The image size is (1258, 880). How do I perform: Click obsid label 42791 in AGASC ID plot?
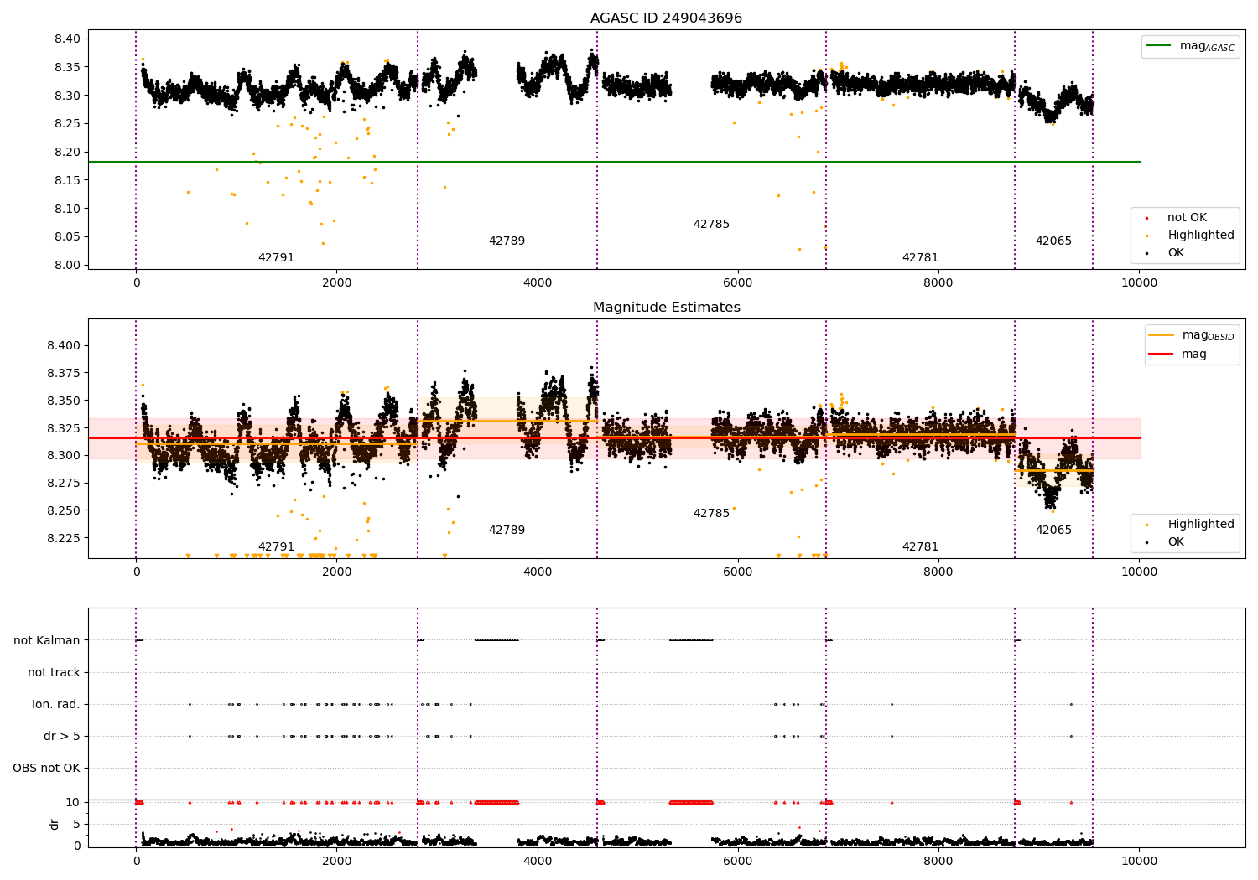[276, 258]
